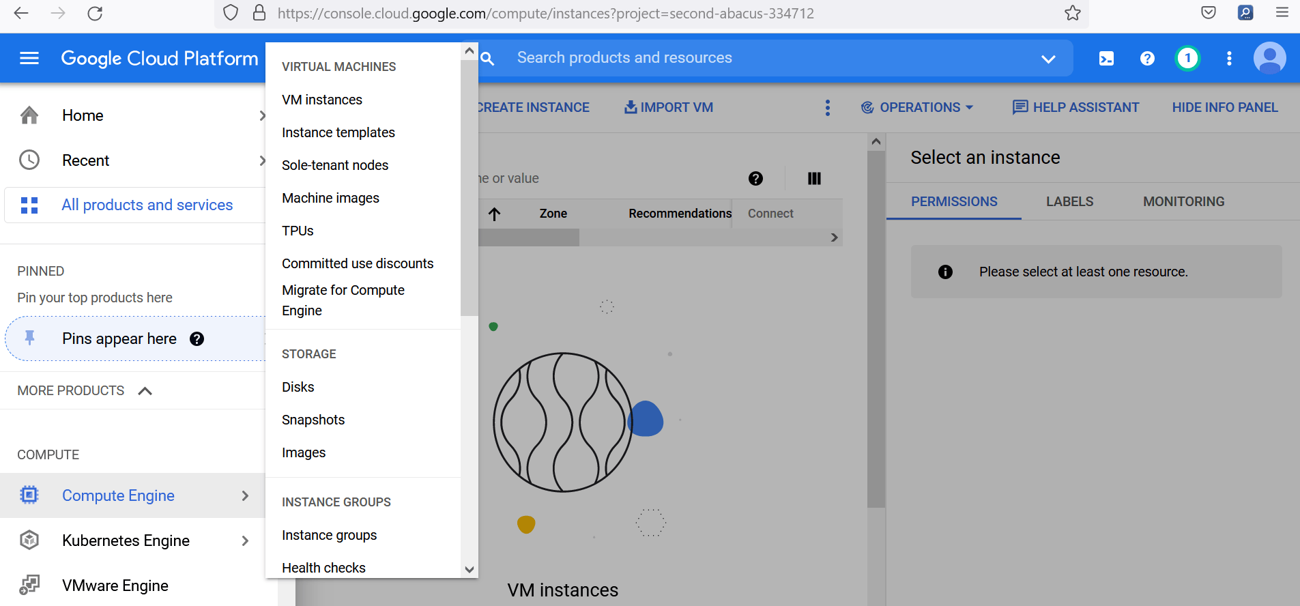This screenshot has height=606, width=1300.
Task: Click the padlock site info icon
Action: pyautogui.click(x=259, y=13)
